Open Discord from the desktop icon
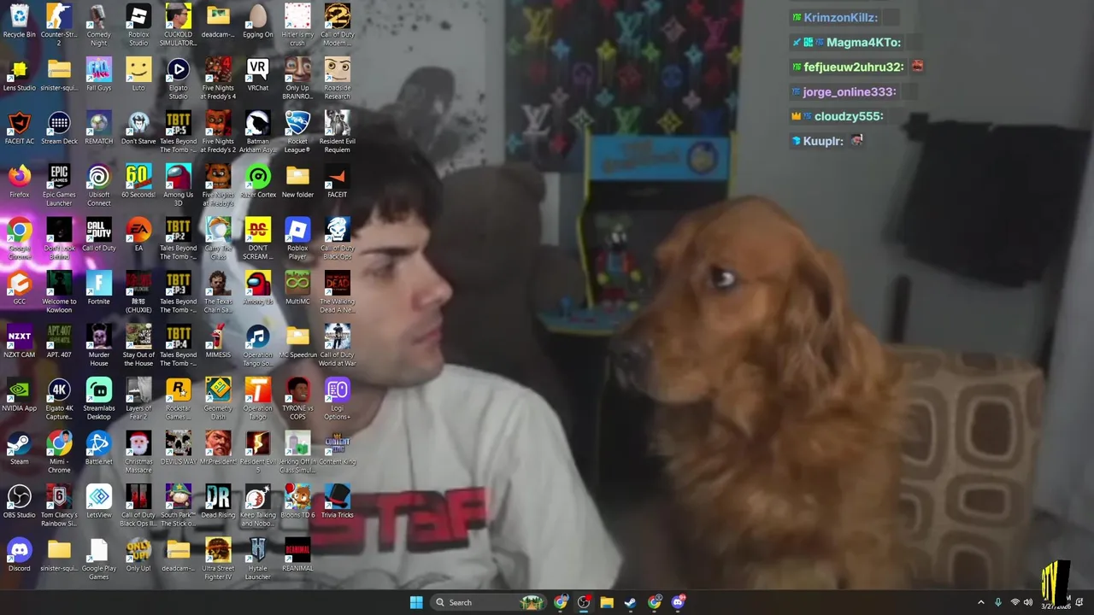The image size is (1094, 615). (x=19, y=555)
